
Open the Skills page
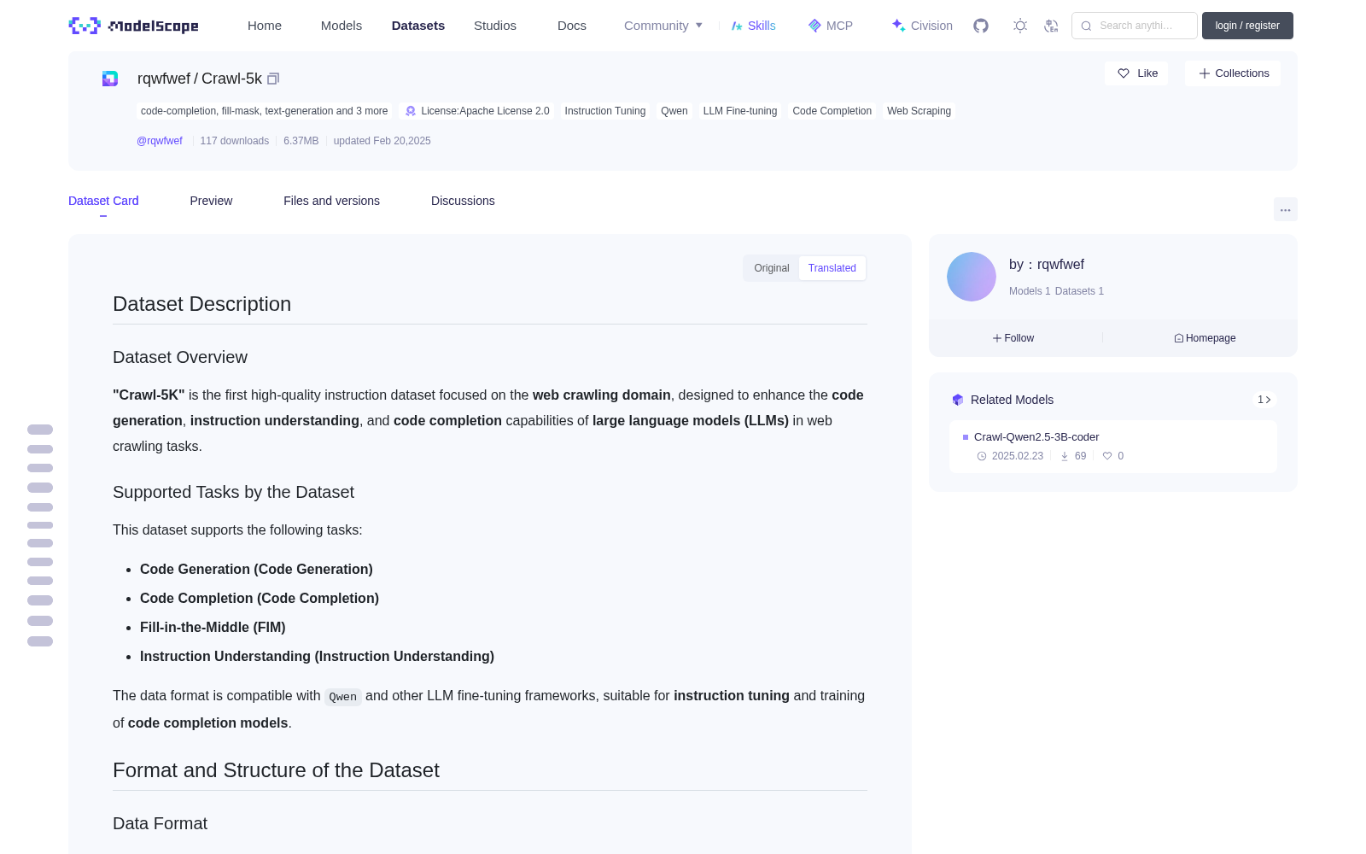click(753, 26)
